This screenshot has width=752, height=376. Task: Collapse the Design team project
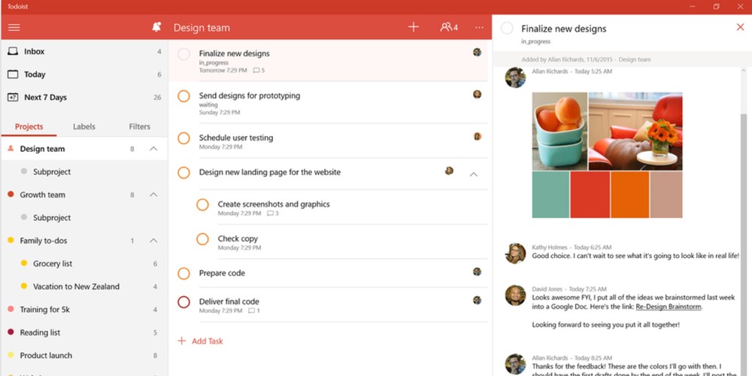(153, 149)
